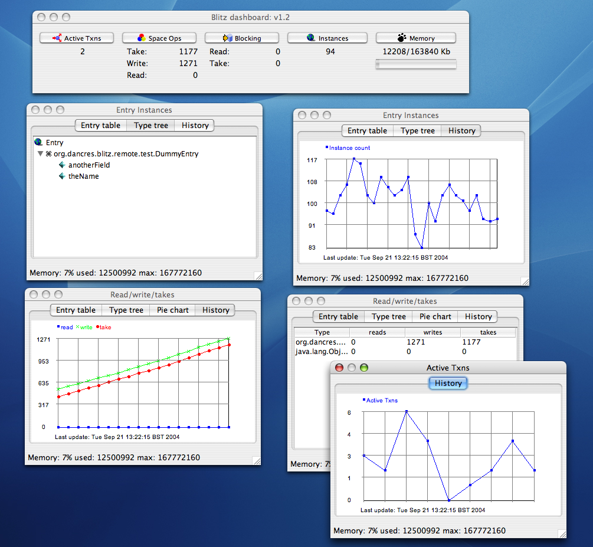
Task: Click the diamond icon next to theName
Action: coord(62,176)
